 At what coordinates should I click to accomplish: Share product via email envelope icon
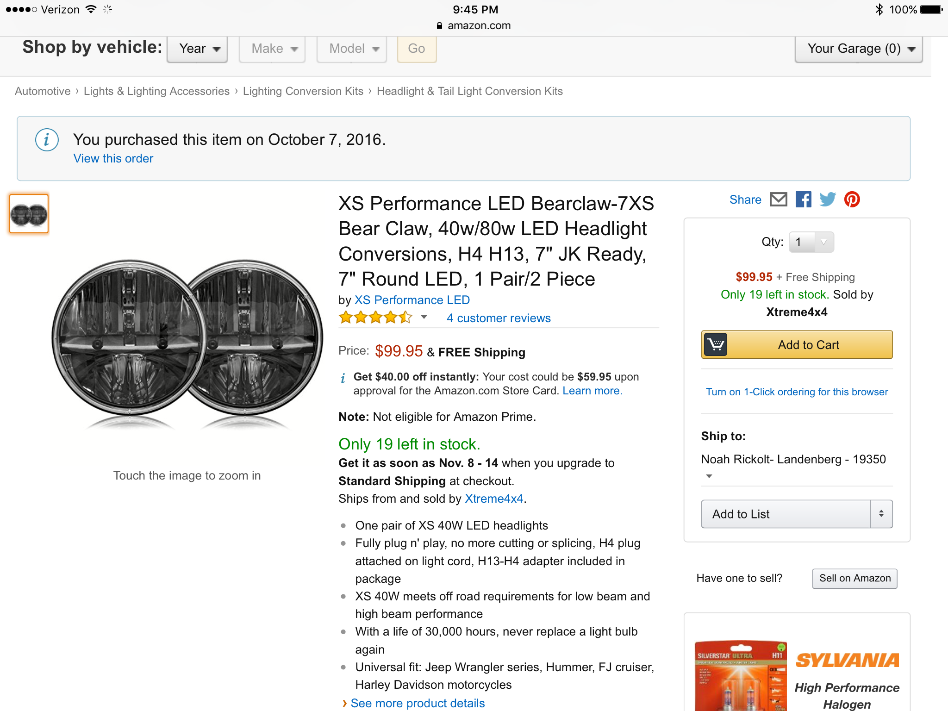click(778, 200)
